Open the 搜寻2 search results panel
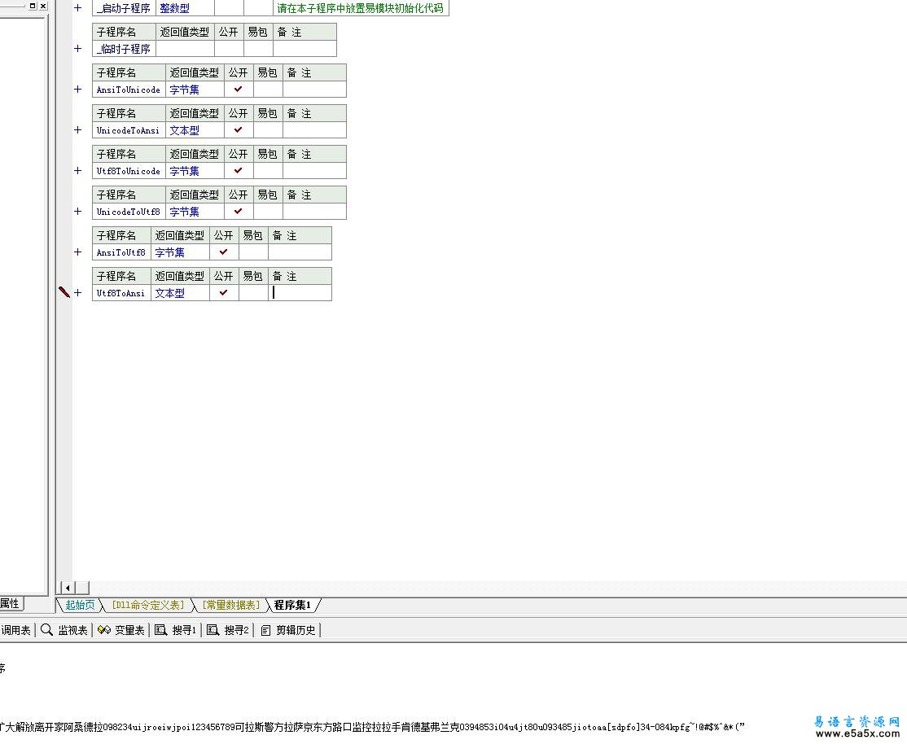Screen dimensions: 907x744 pyautogui.click(x=229, y=630)
